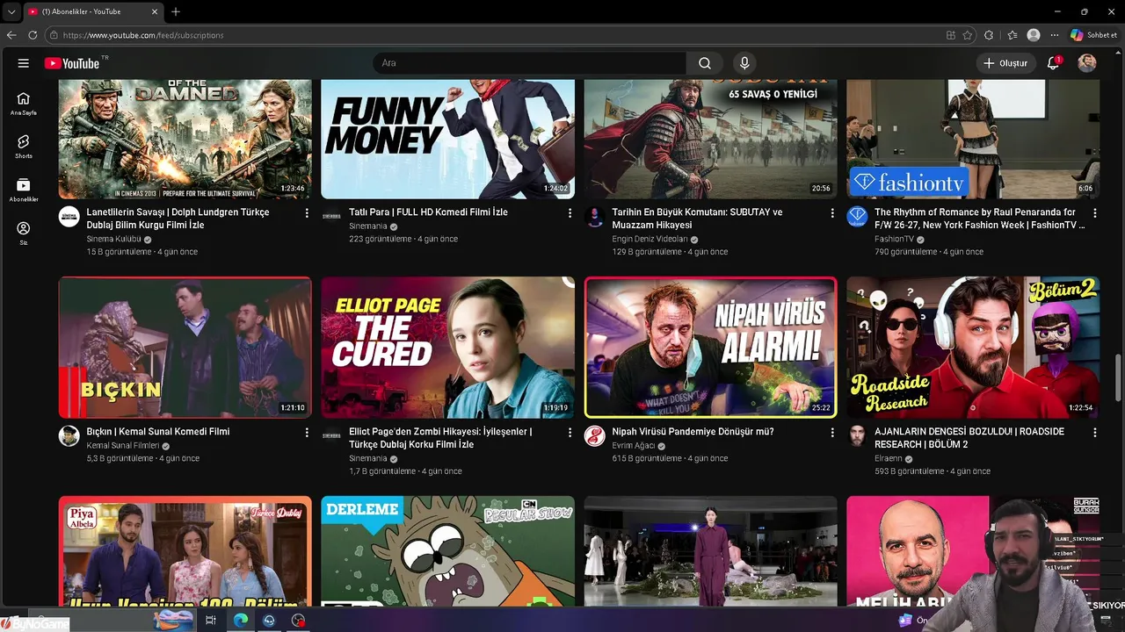Open Ana Sayfa in the sidebar
This screenshot has width=1125, height=632.
[x=24, y=104]
